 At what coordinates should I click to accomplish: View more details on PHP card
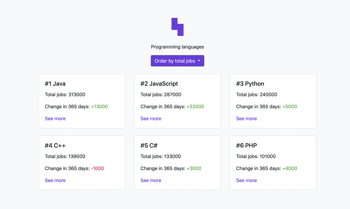point(246,180)
